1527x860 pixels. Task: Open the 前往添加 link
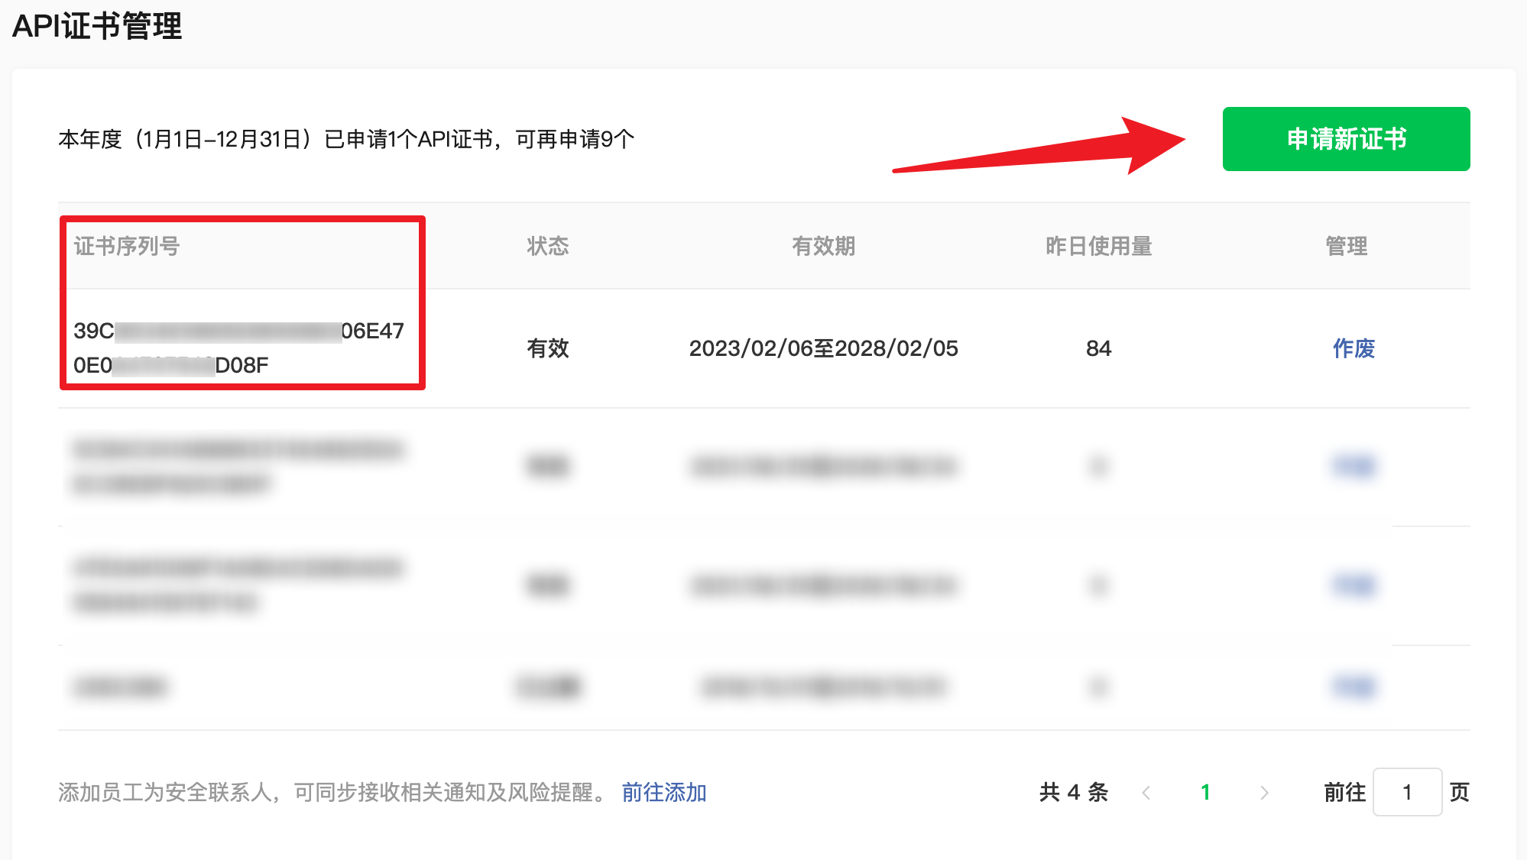(664, 792)
